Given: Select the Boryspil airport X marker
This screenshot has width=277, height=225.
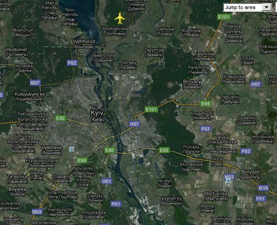Looking at the screenshot, I should [228, 180].
